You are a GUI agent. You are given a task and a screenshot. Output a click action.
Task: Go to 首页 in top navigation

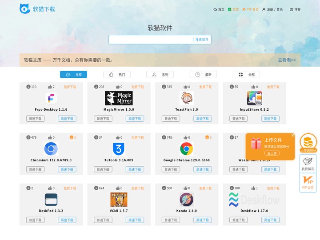click(219, 9)
